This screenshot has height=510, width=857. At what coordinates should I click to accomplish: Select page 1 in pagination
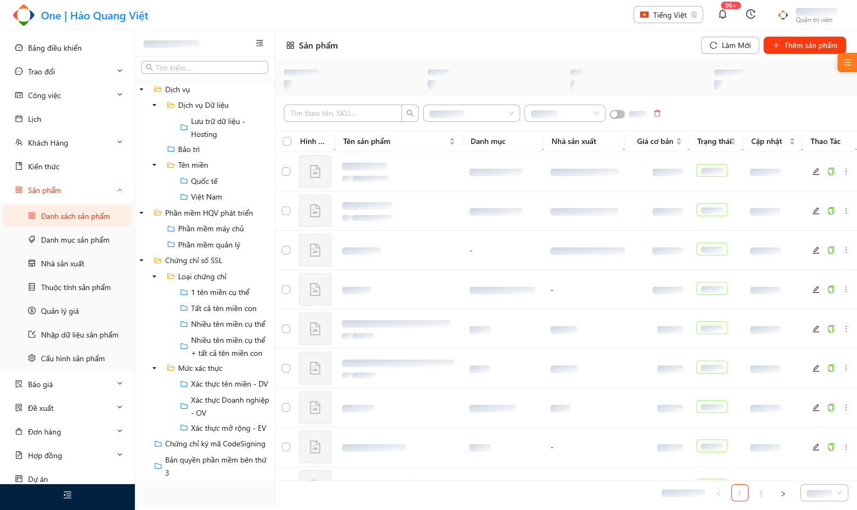pyautogui.click(x=740, y=493)
